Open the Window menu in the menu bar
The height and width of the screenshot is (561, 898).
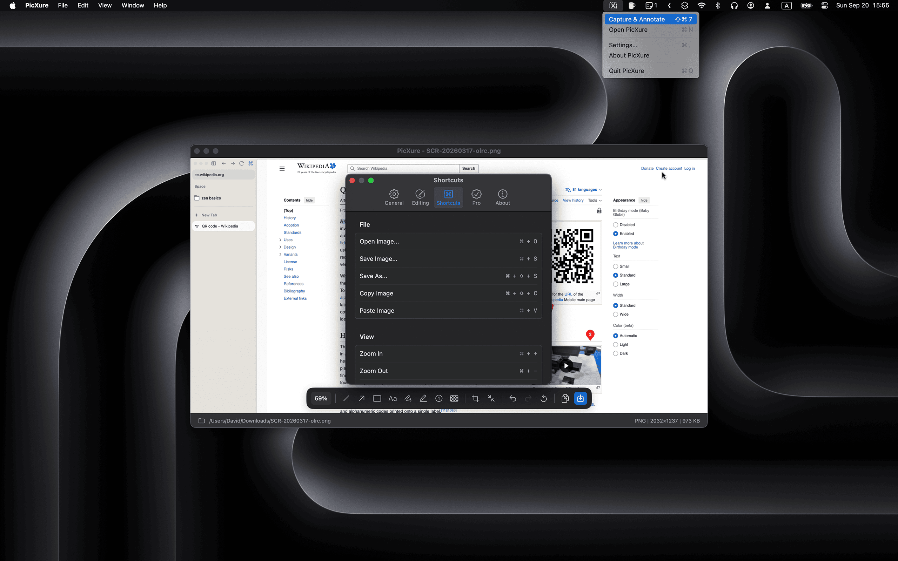[133, 6]
